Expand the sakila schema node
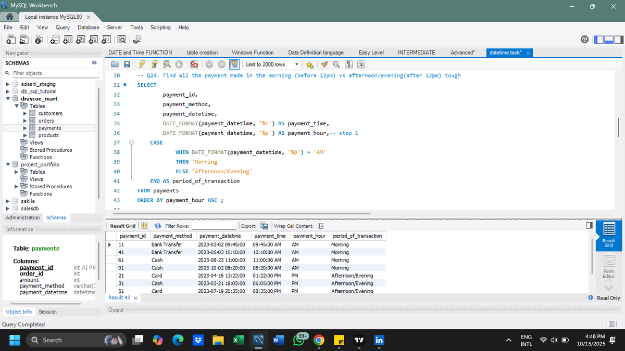This screenshot has width=625, height=351. point(7,201)
